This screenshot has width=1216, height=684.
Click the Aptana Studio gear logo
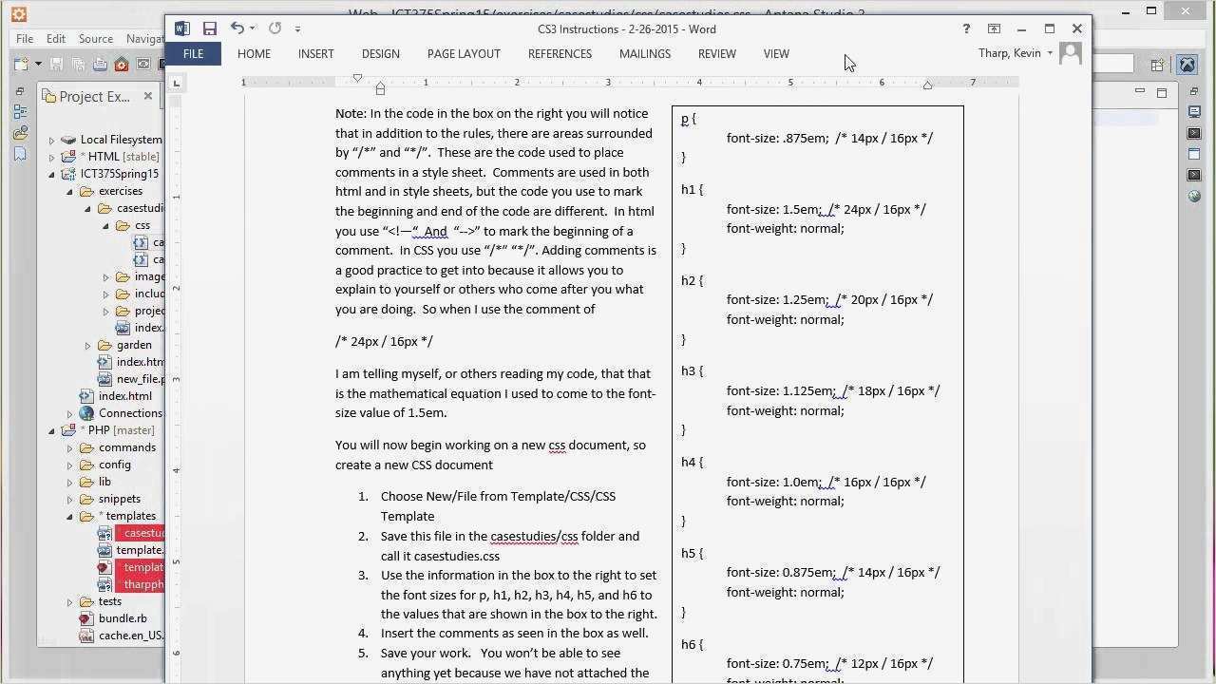(x=18, y=13)
